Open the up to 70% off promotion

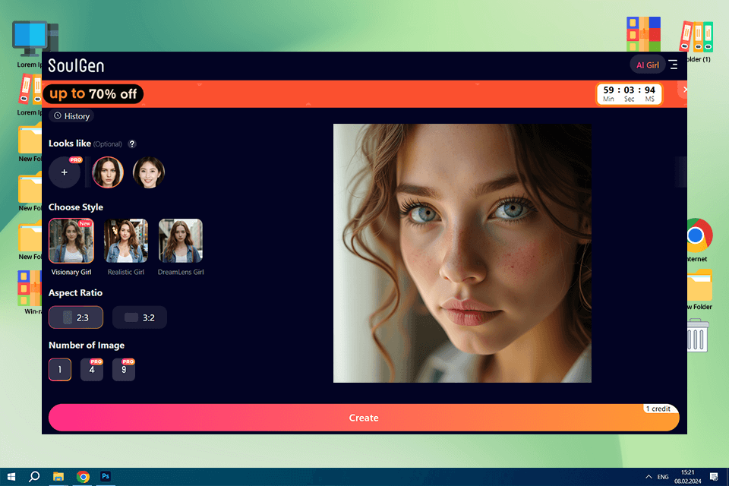coord(93,94)
